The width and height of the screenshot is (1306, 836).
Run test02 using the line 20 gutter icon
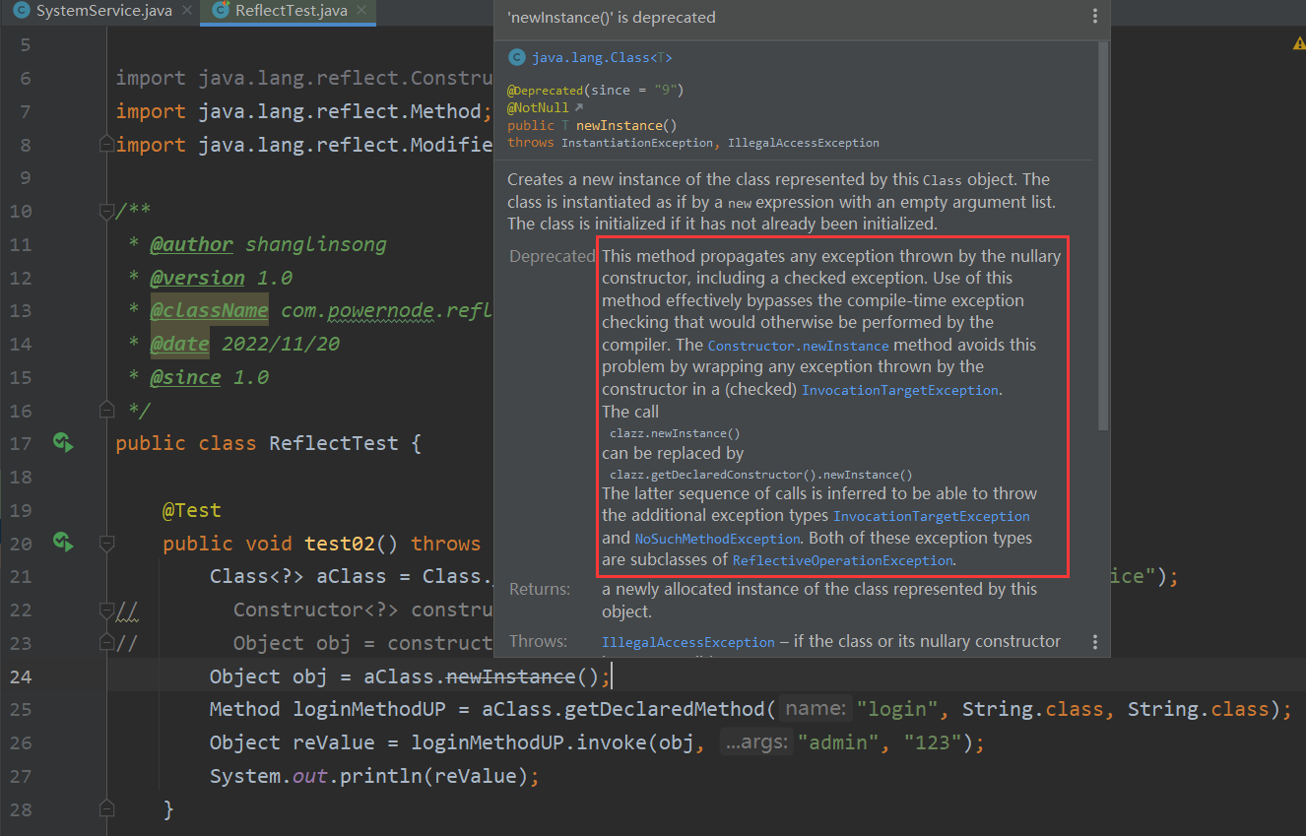(63, 543)
